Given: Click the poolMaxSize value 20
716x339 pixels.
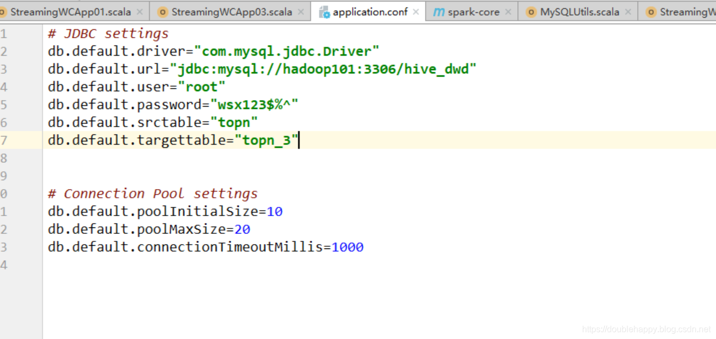Looking at the screenshot, I should pyautogui.click(x=242, y=230).
